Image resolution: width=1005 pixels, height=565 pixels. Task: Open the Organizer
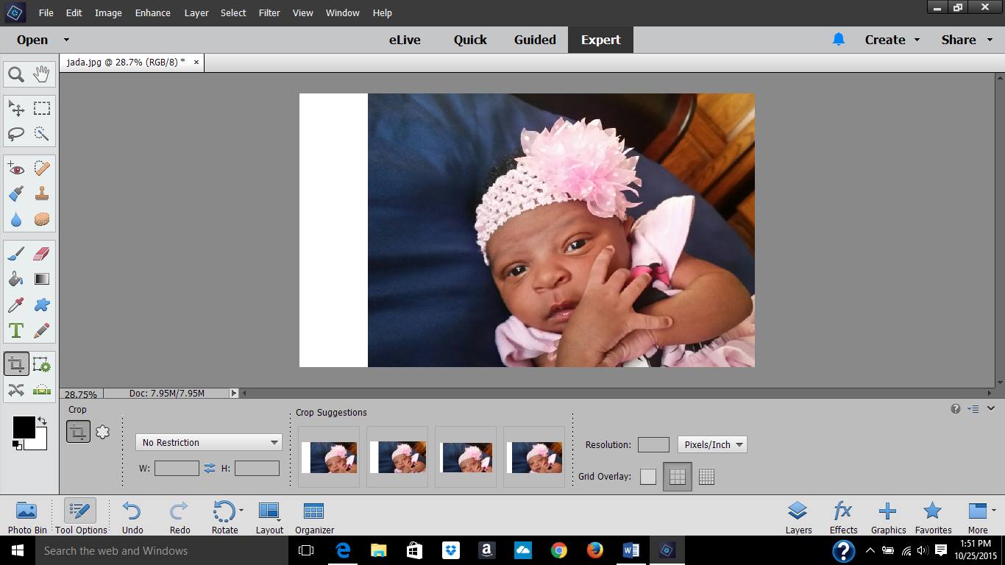point(314,517)
